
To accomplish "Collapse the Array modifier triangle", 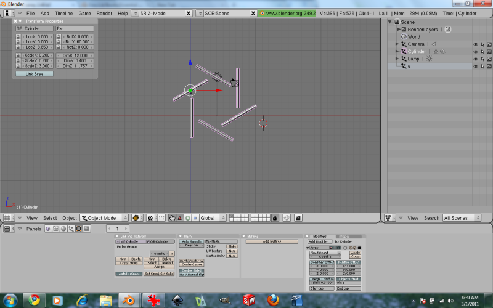I will 308,248.
